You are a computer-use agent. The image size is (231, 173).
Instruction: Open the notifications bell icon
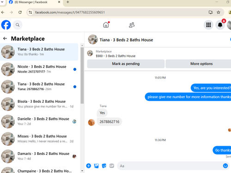coord(220,25)
